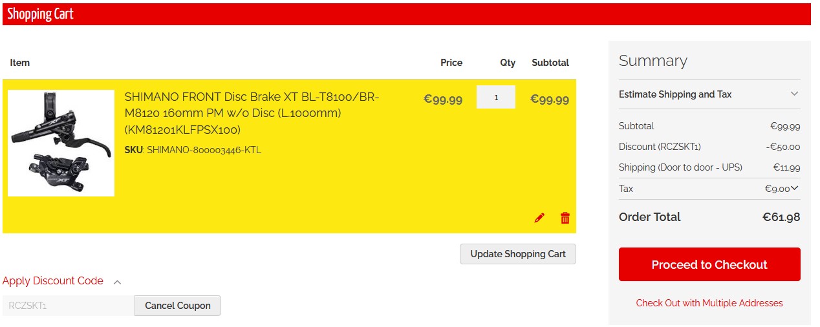The image size is (820, 327).
Task: Expand the Tax breakdown chevron
Action: coord(795,189)
